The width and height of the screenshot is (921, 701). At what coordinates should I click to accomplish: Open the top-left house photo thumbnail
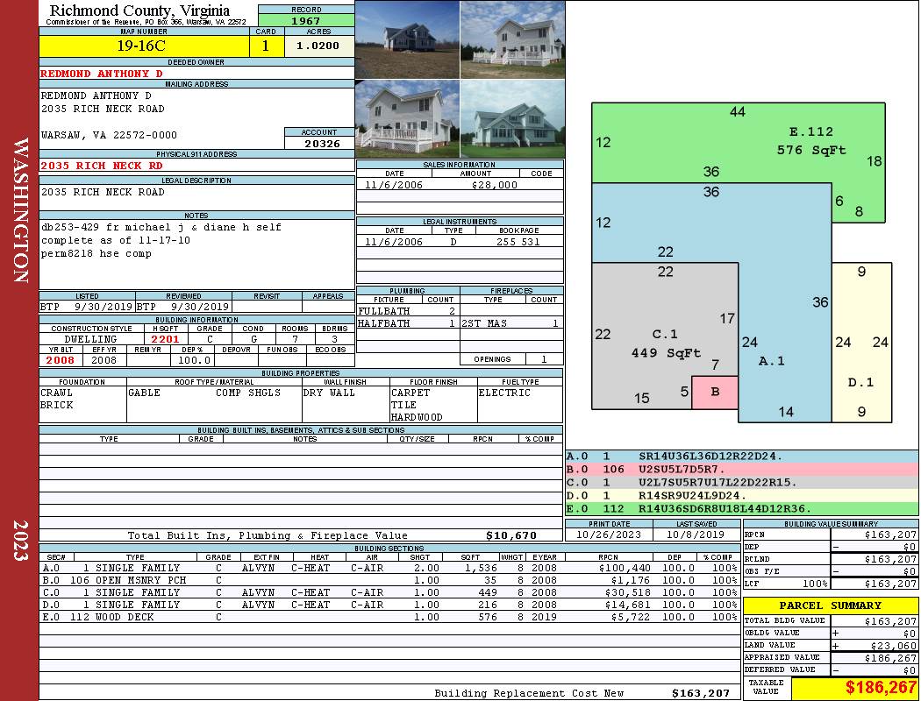[408, 39]
